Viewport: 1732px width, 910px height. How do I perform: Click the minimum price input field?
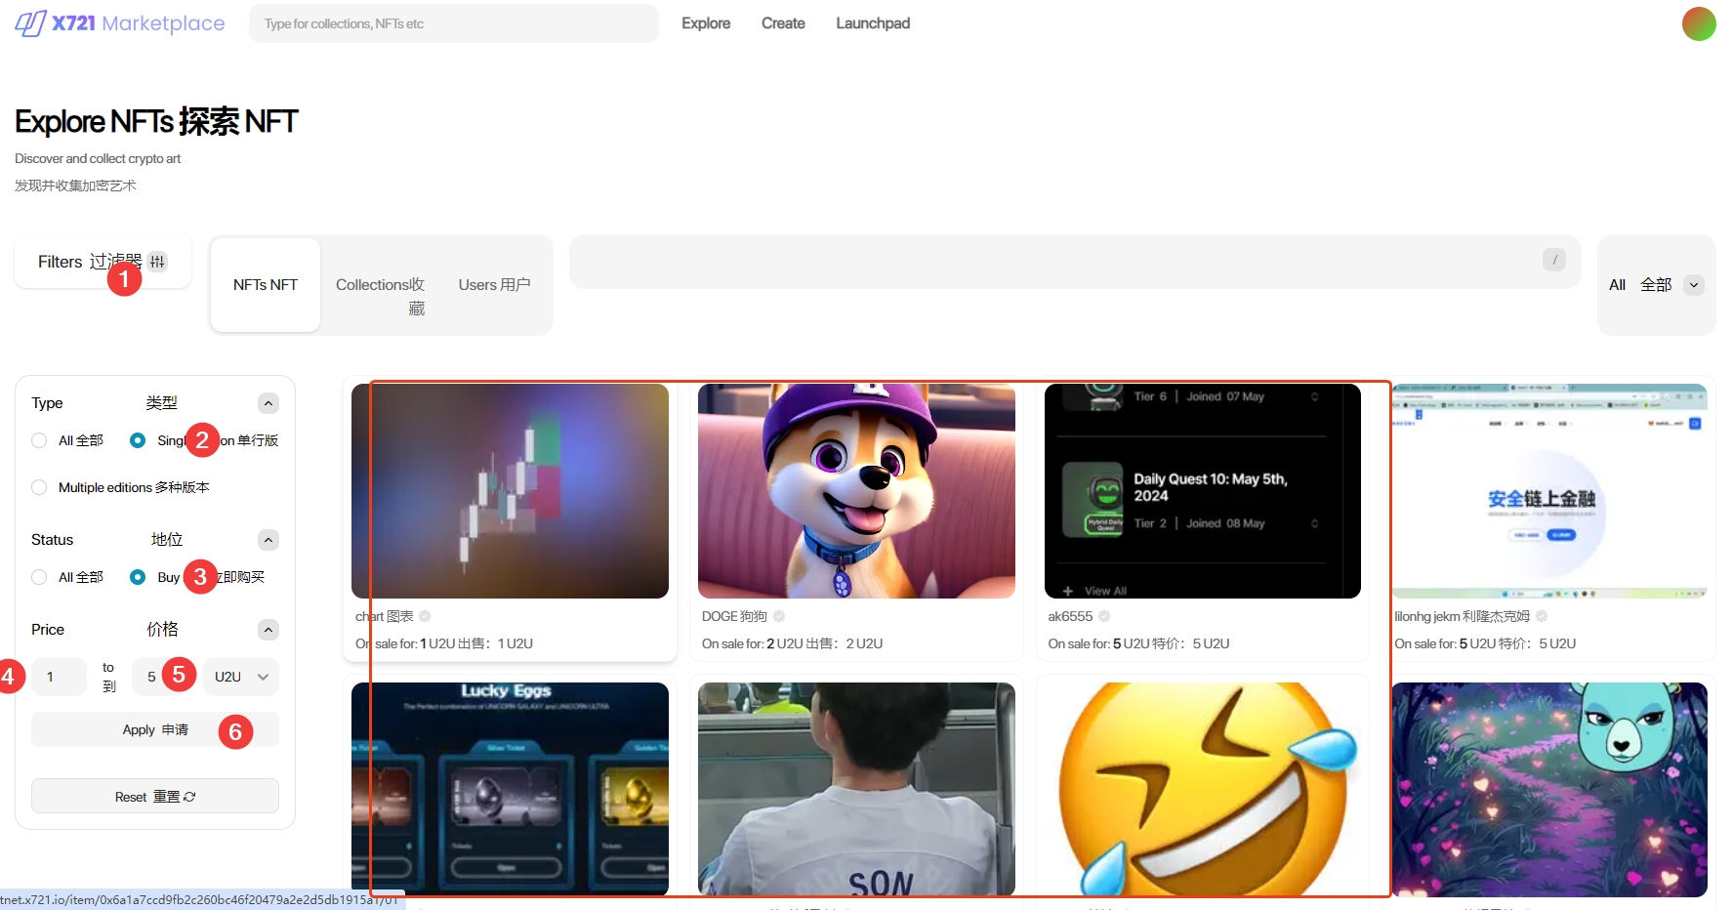point(59,677)
